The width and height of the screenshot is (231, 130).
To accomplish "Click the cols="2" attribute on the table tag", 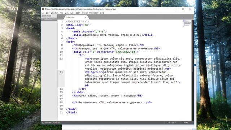I will click(x=89, y=52).
